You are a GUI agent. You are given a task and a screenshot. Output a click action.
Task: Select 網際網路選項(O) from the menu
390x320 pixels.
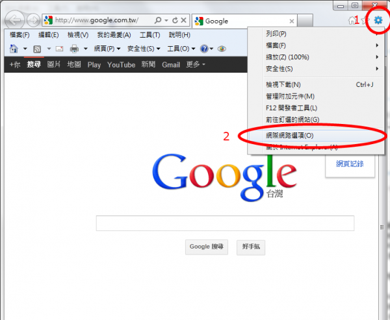[290, 135]
